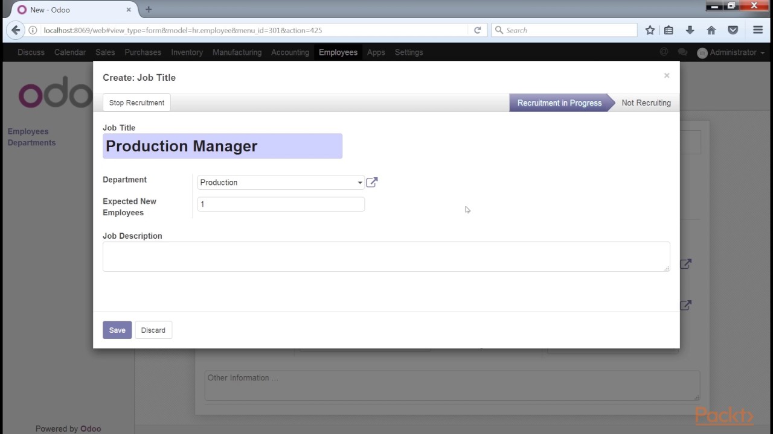Save the new job title
This screenshot has height=434, width=773.
(117, 330)
